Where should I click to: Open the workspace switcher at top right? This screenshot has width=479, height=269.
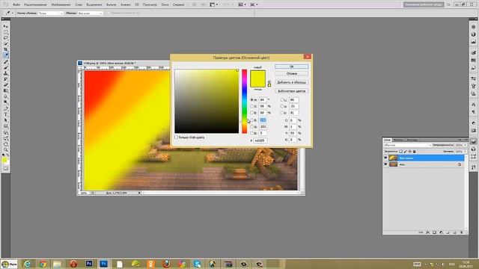pos(424,4)
